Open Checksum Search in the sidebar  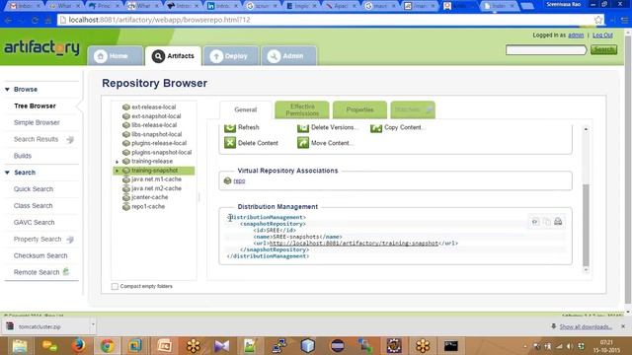tap(40, 255)
